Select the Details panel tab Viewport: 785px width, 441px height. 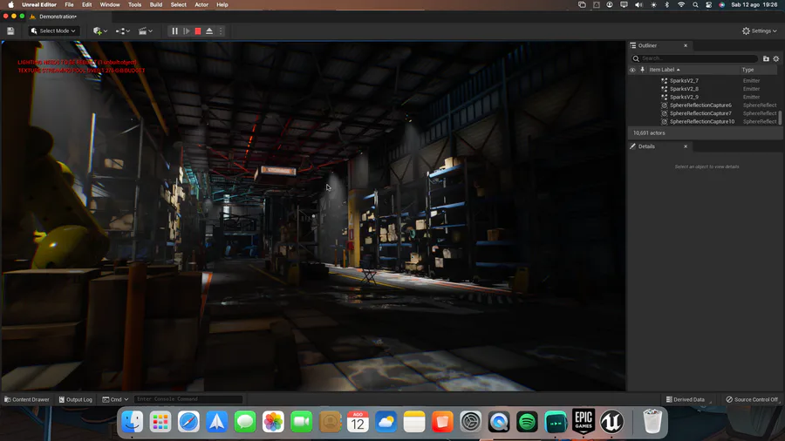click(646, 146)
